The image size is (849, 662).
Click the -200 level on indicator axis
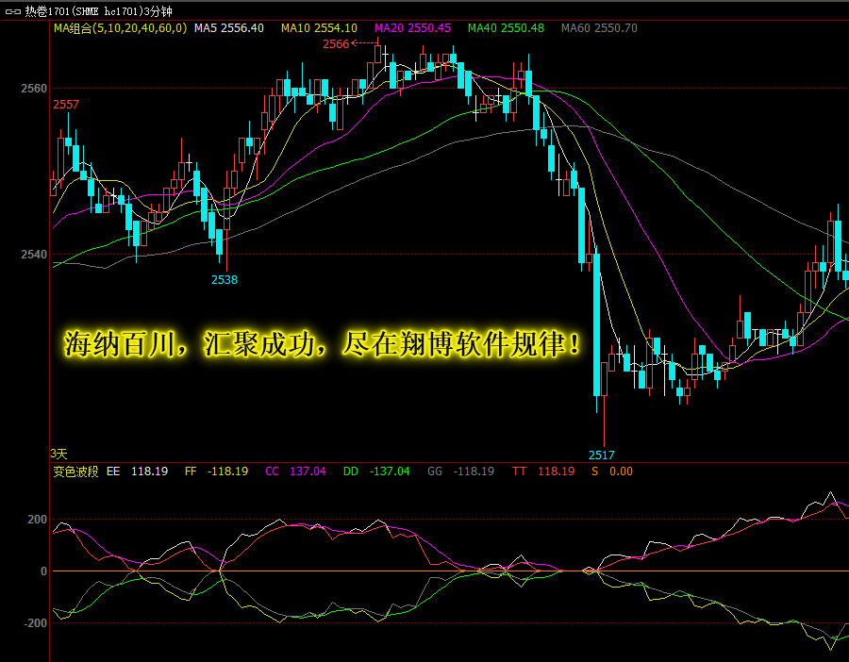tap(35, 623)
